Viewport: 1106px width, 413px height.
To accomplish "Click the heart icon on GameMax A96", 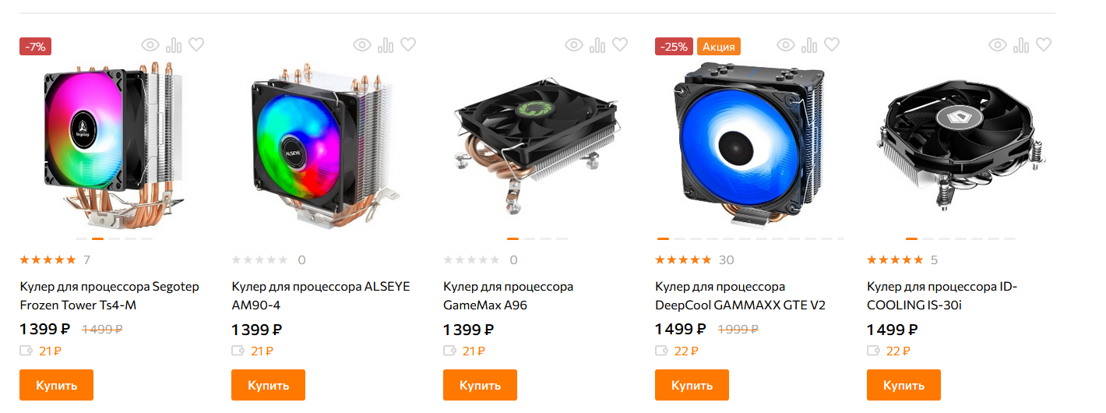I will coord(620,45).
